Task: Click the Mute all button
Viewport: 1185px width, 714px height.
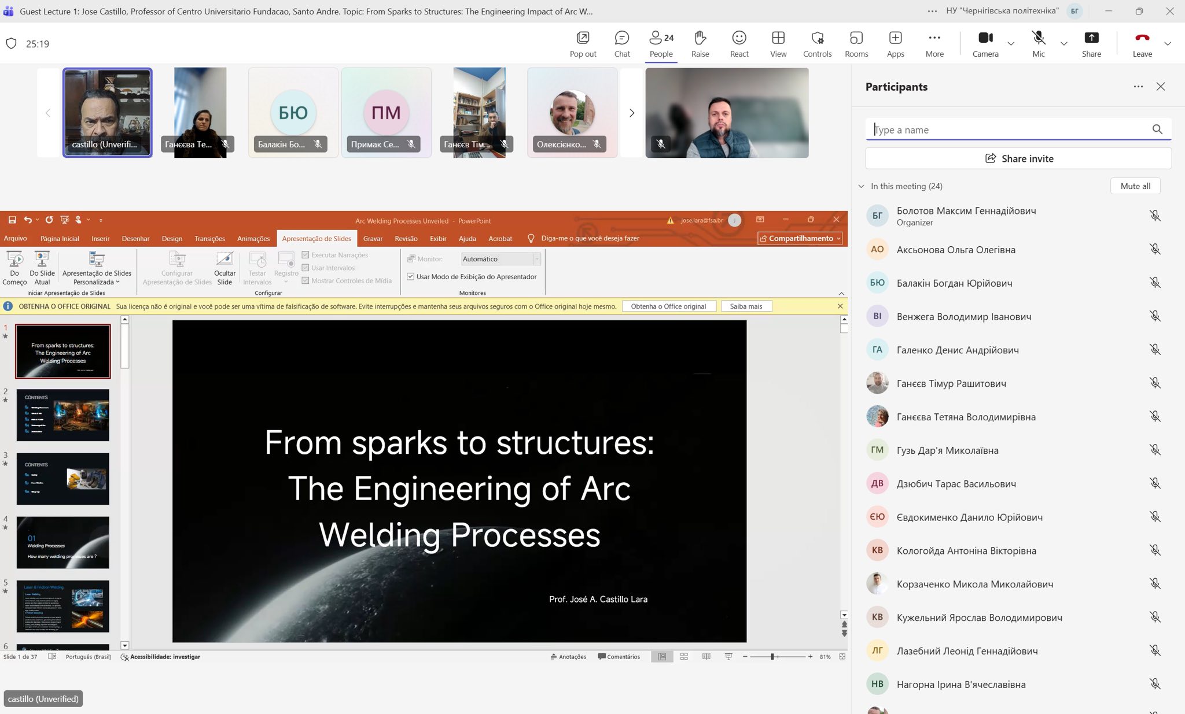Action: pyautogui.click(x=1135, y=186)
